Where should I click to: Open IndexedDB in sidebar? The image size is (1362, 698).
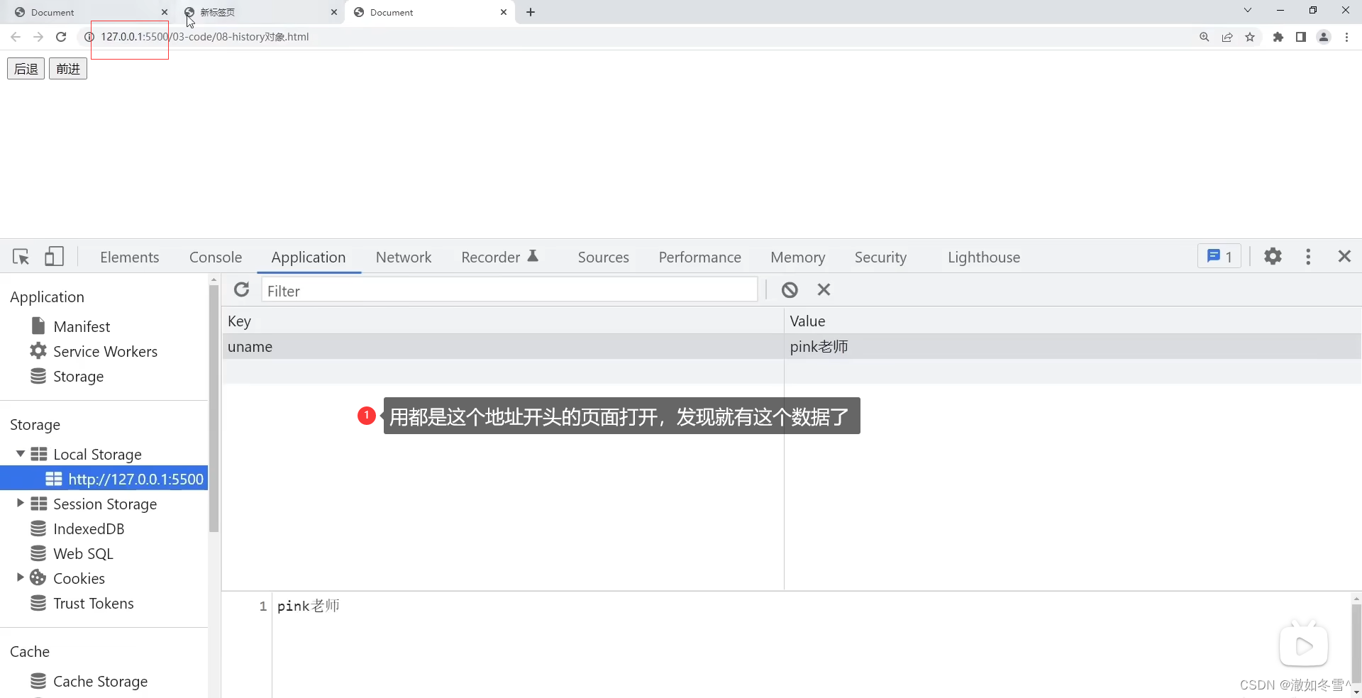pyautogui.click(x=89, y=528)
